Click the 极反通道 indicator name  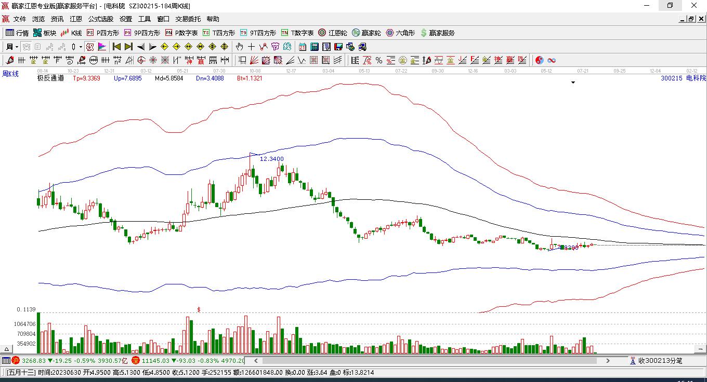[x=50, y=78]
